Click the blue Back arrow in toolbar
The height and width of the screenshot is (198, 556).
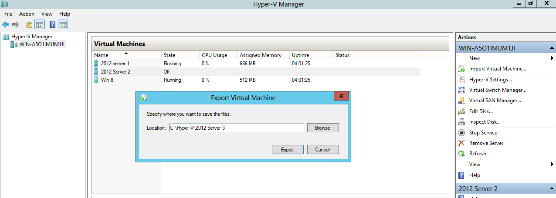(x=6, y=24)
